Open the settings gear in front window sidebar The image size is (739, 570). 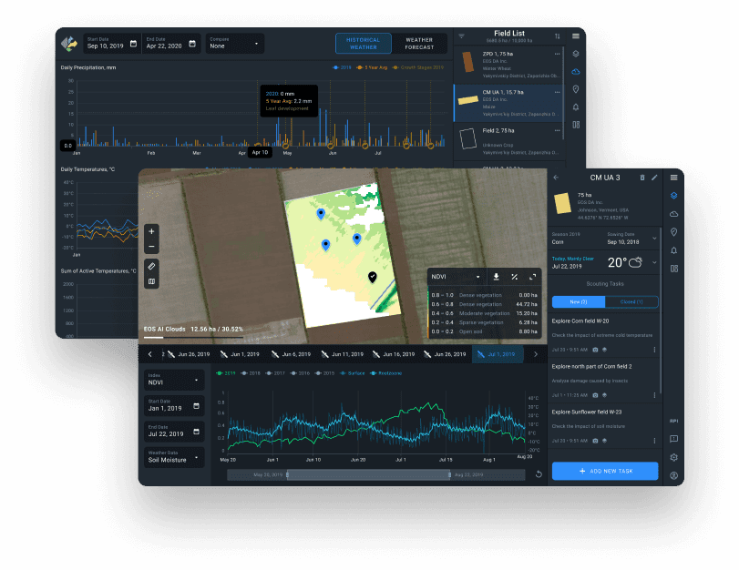[x=674, y=457]
